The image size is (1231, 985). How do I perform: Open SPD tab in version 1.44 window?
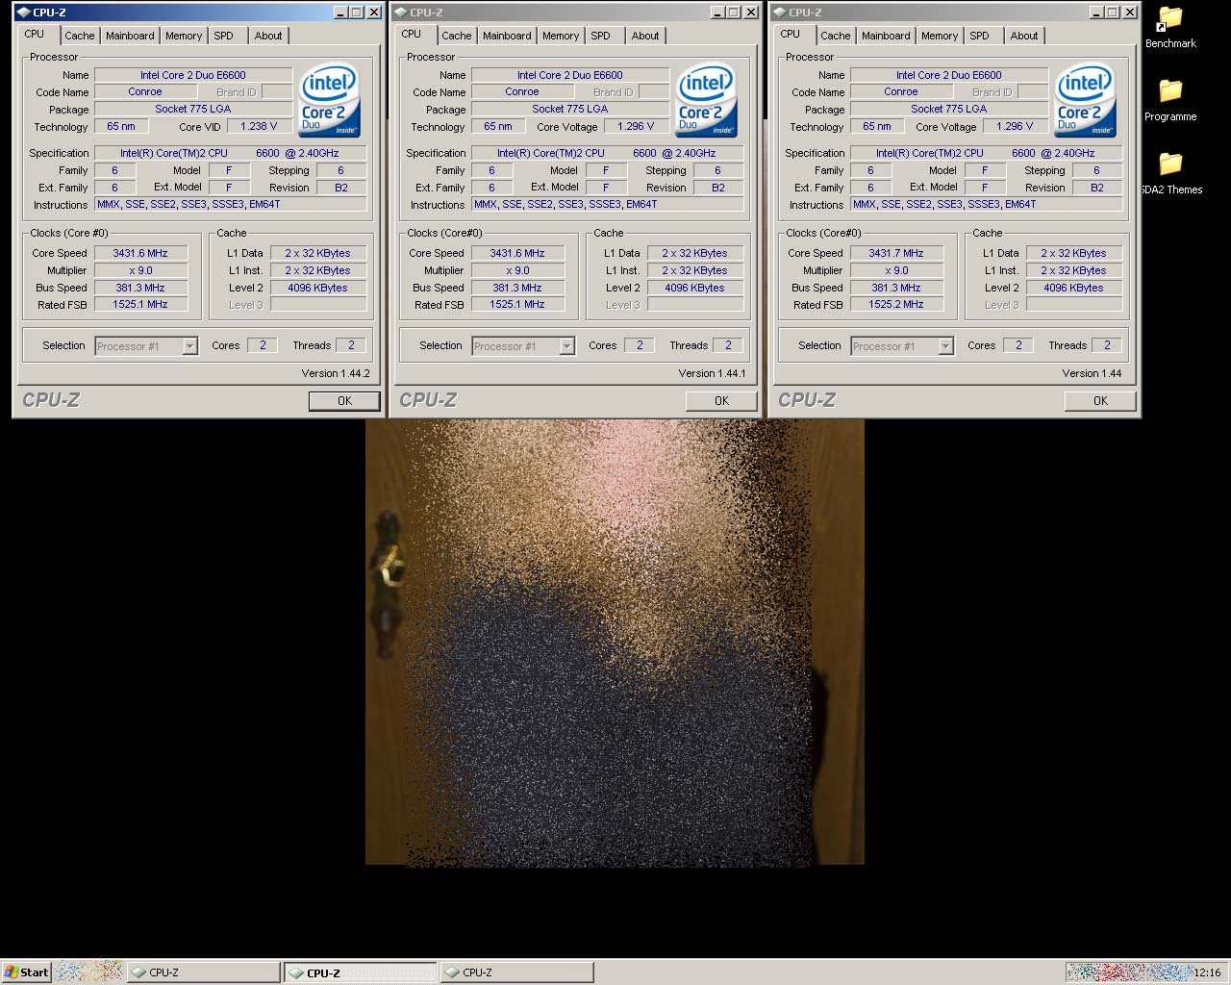click(979, 36)
